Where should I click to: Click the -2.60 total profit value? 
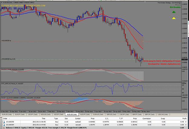click(x=182, y=128)
